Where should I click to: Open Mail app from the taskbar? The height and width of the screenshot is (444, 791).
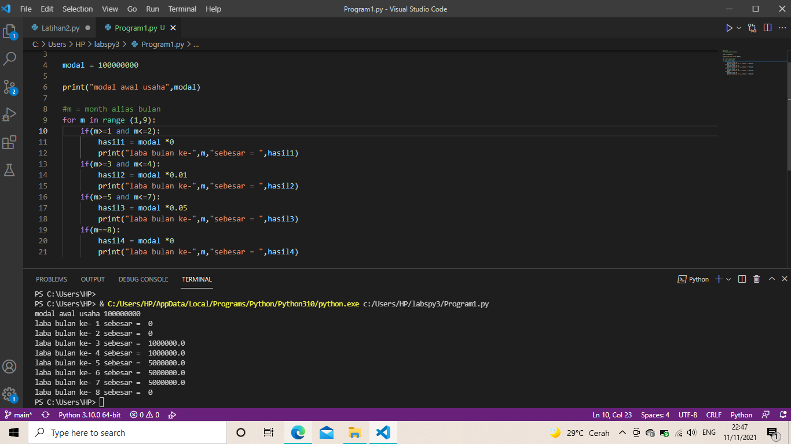pyautogui.click(x=326, y=432)
